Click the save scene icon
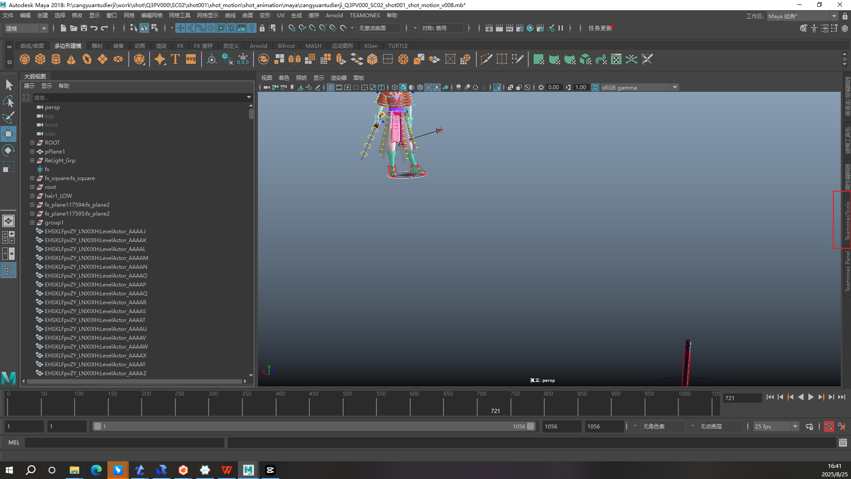The height and width of the screenshot is (479, 851). tap(83, 28)
